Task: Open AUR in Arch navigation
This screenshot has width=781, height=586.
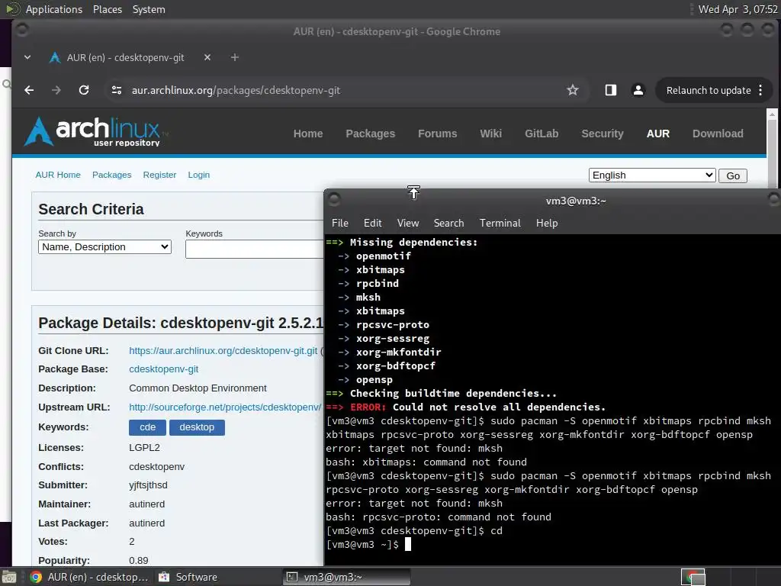Action: [658, 134]
